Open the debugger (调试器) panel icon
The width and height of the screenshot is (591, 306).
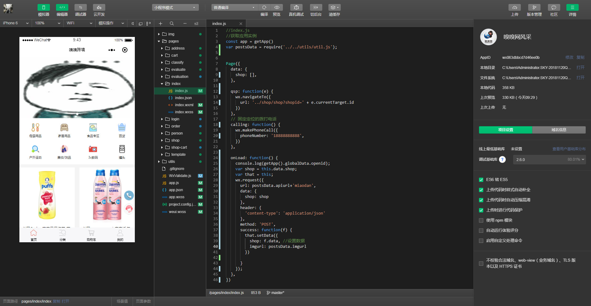coord(80,8)
